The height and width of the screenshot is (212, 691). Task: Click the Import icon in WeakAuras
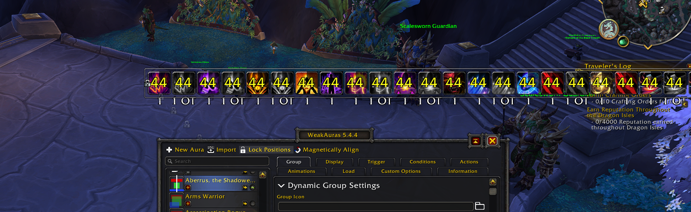coord(211,150)
